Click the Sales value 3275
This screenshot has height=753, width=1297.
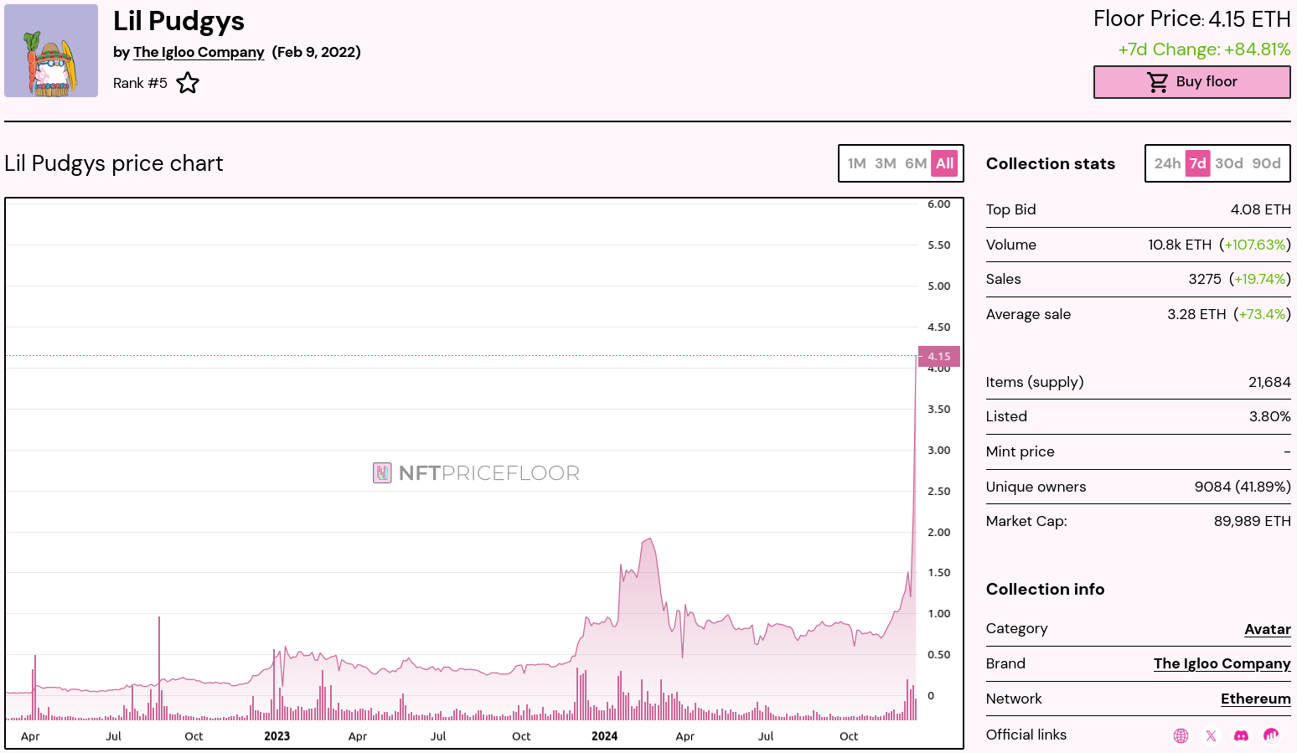point(1205,279)
